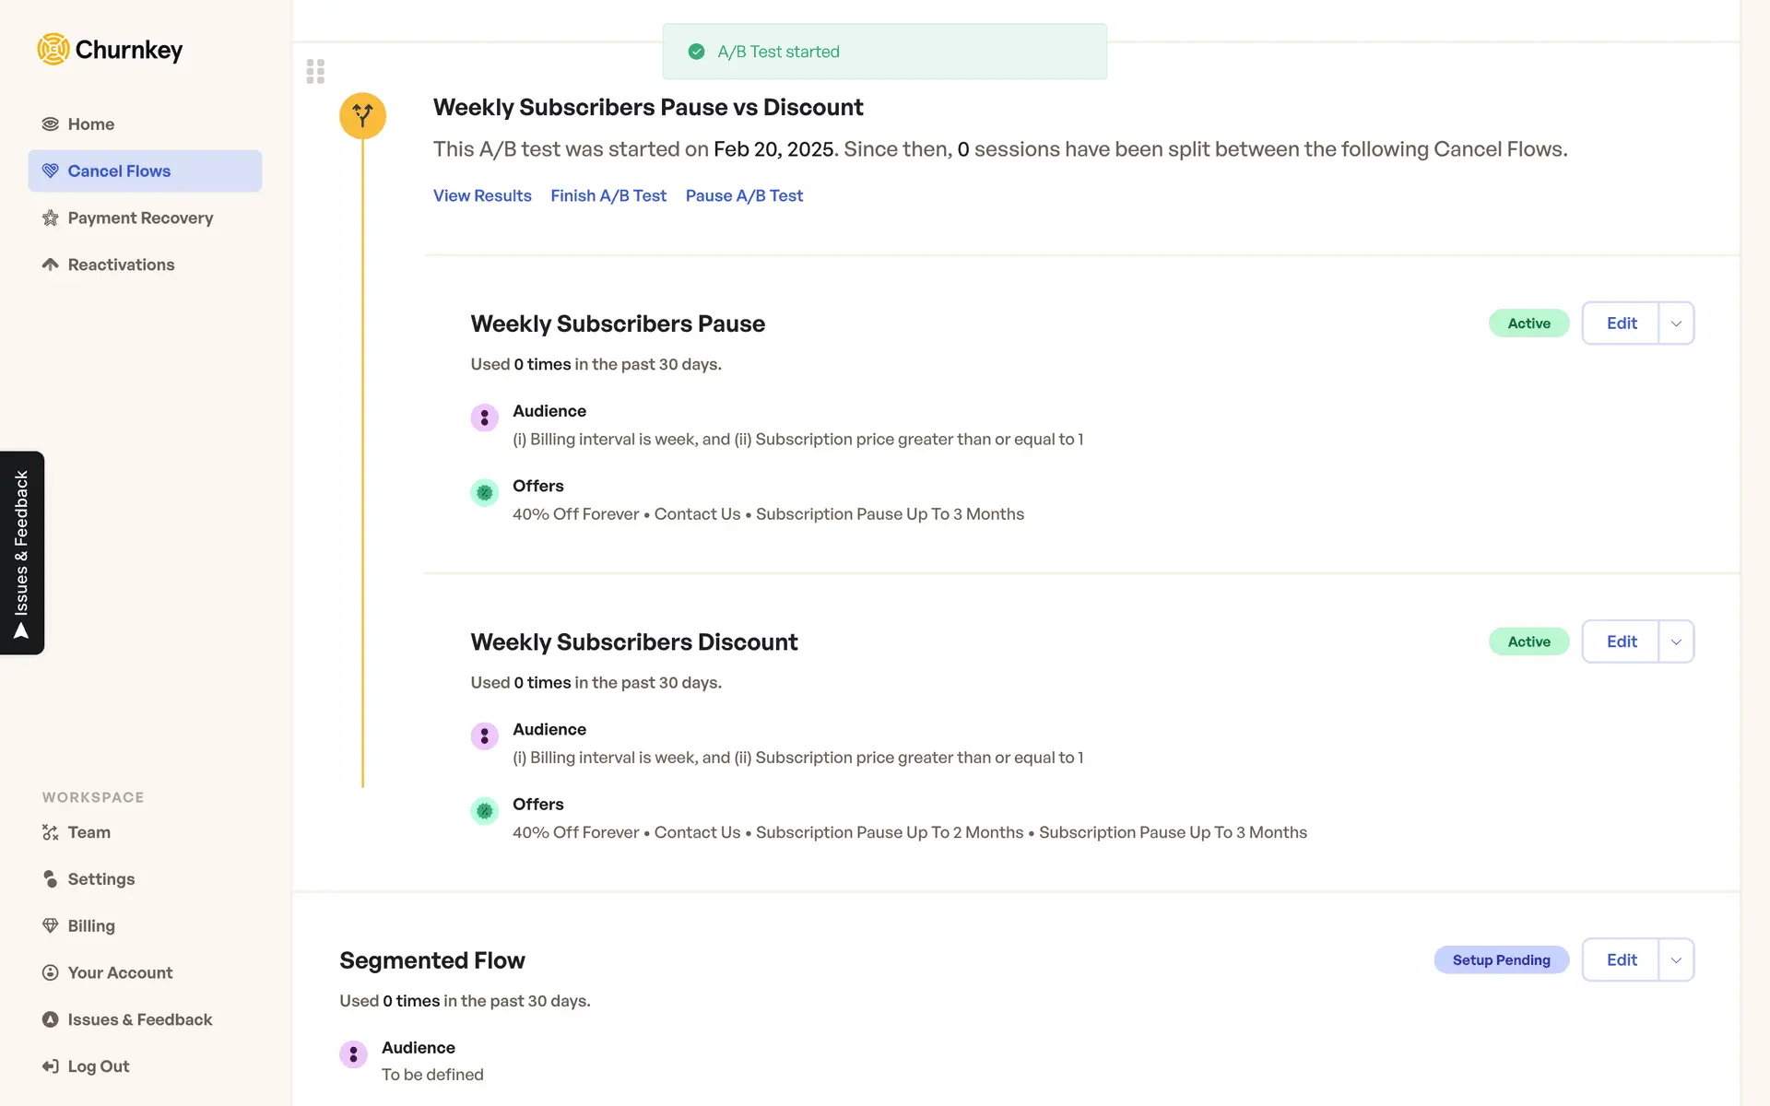The width and height of the screenshot is (1770, 1106).
Task: Click the Churnkey logo icon
Action: click(53, 49)
